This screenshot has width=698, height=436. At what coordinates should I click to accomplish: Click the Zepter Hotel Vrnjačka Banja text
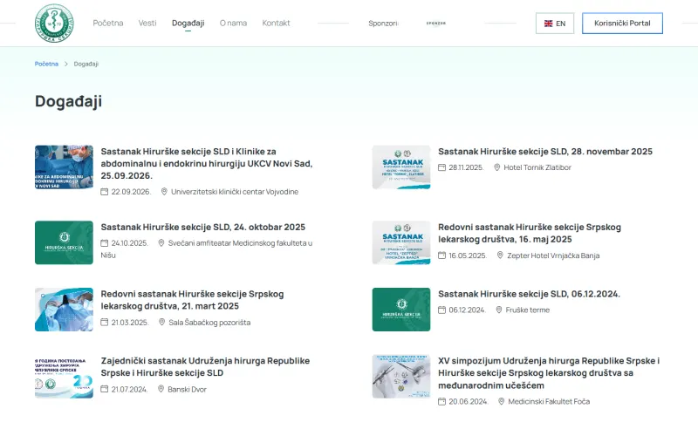click(553, 255)
